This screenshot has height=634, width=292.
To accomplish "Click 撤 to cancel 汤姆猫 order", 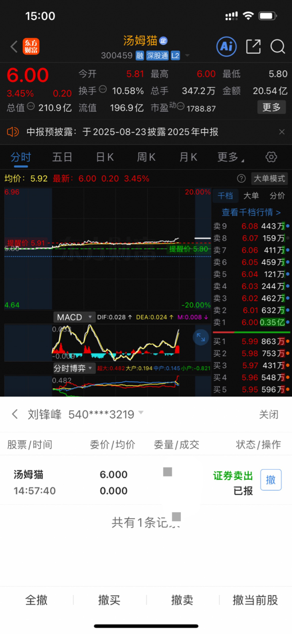I will click(271, 480).
